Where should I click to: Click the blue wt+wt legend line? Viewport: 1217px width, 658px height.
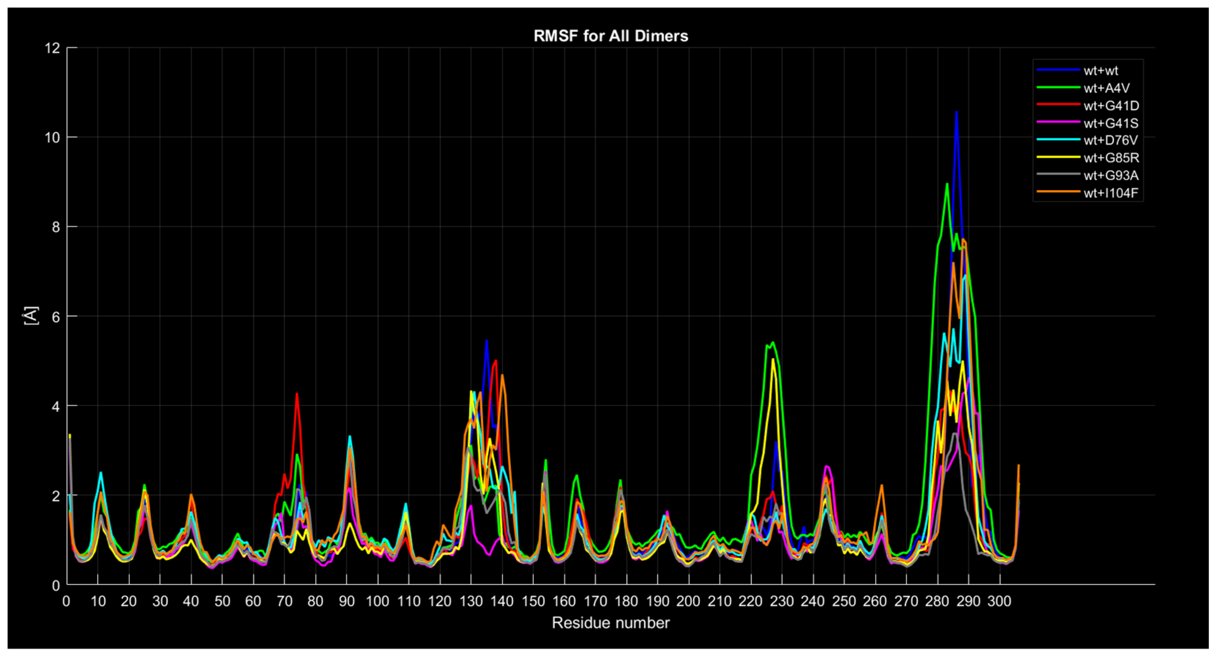tap(1059, 70)
